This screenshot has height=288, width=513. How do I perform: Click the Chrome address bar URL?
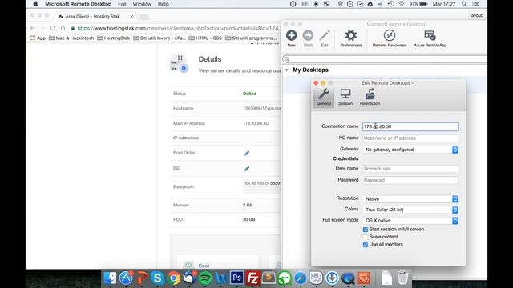pyautogui.click(x=178, y=29)
